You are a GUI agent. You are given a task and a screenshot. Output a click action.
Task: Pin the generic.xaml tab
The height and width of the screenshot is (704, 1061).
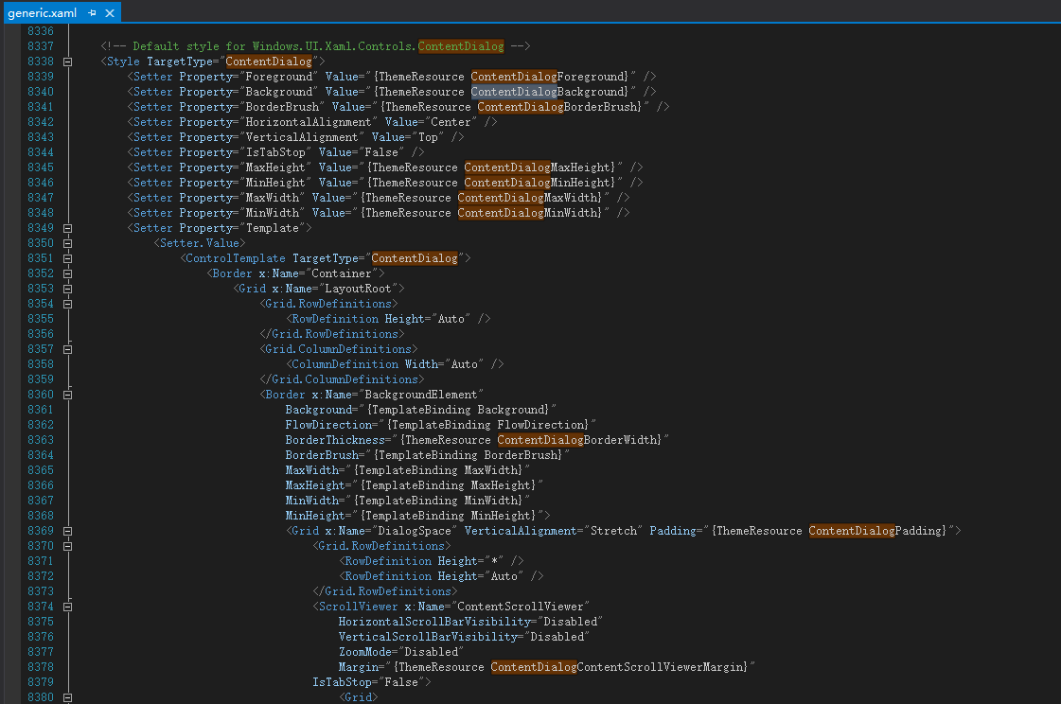[92, 13]
